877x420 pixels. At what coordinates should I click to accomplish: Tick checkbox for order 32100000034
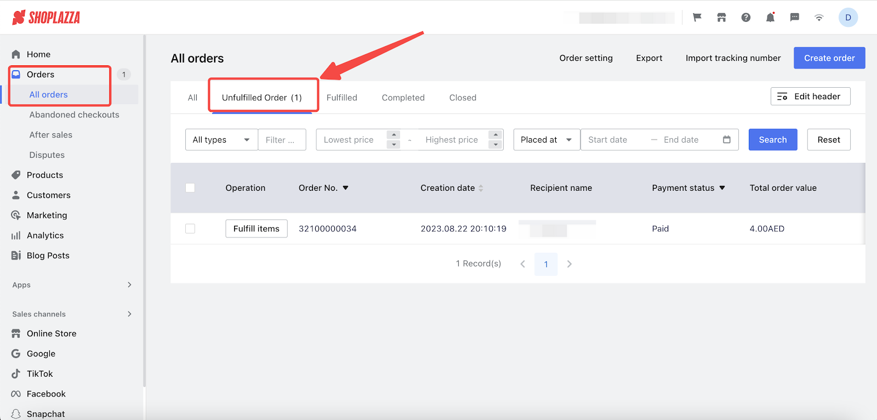tap(190, 229)
